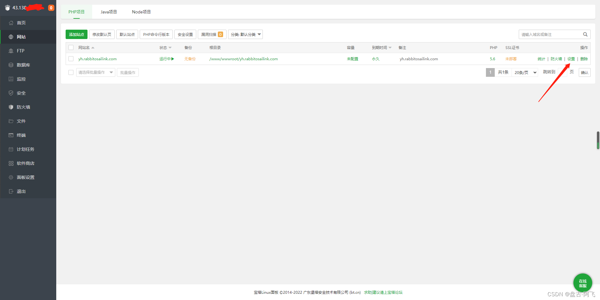Click the monitor chart icon beside 监控
Viewport: 600px width, 300px height.
tap(11, 79)
